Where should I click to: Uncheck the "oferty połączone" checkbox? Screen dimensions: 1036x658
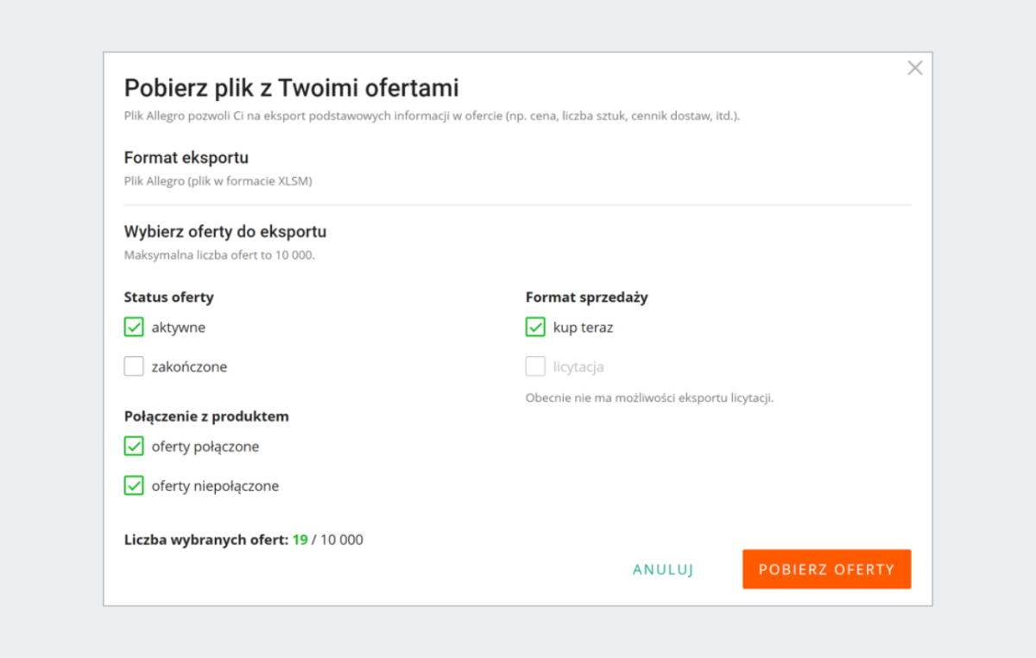134,447
